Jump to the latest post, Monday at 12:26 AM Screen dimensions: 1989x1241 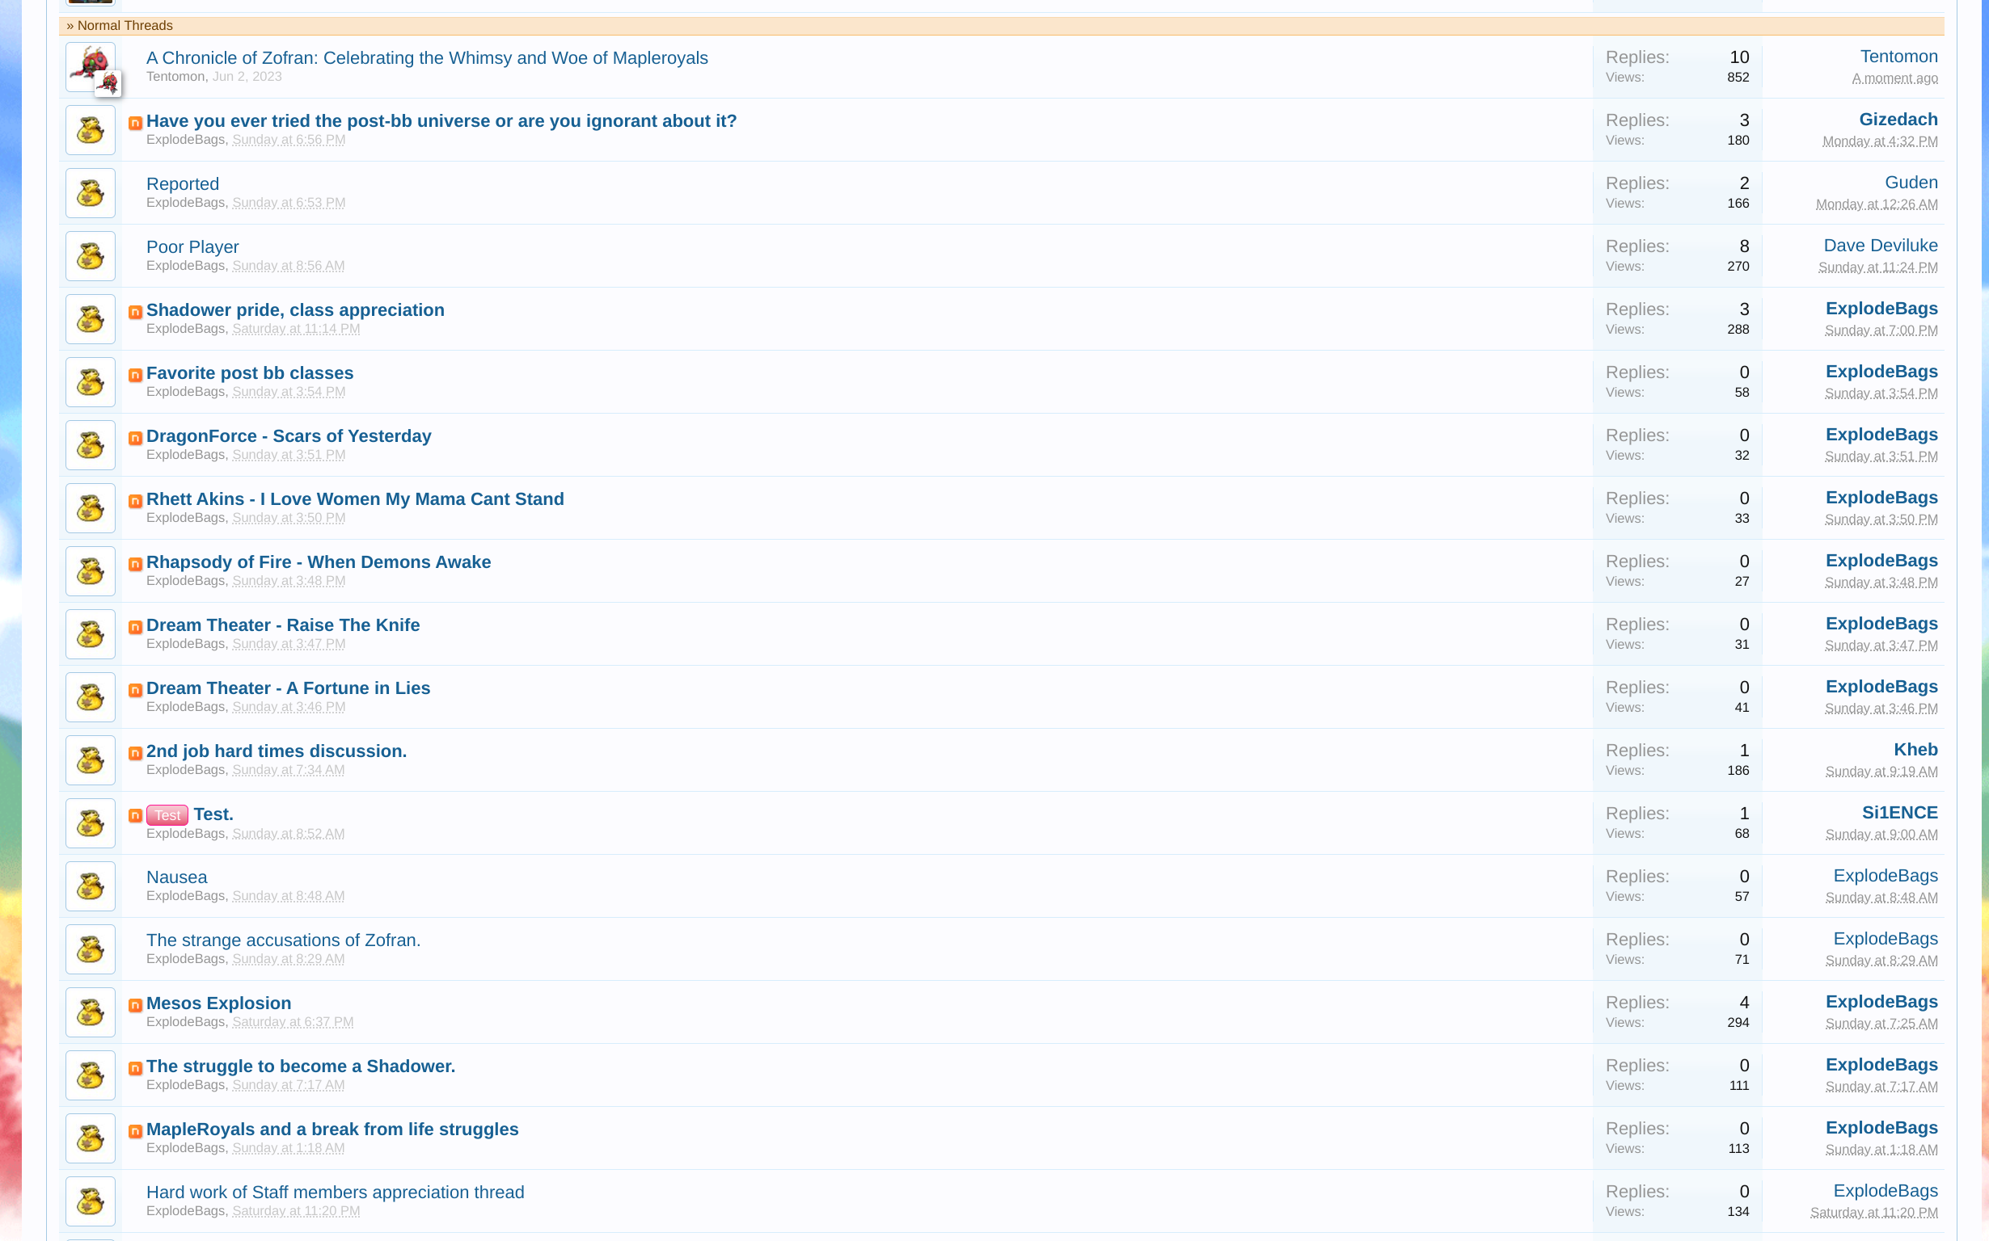[x=1876, y=204]
